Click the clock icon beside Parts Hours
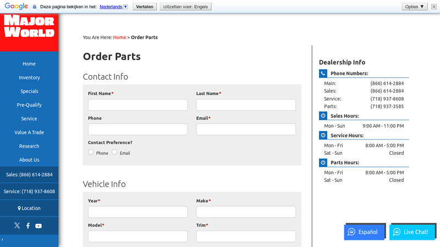 323,162
